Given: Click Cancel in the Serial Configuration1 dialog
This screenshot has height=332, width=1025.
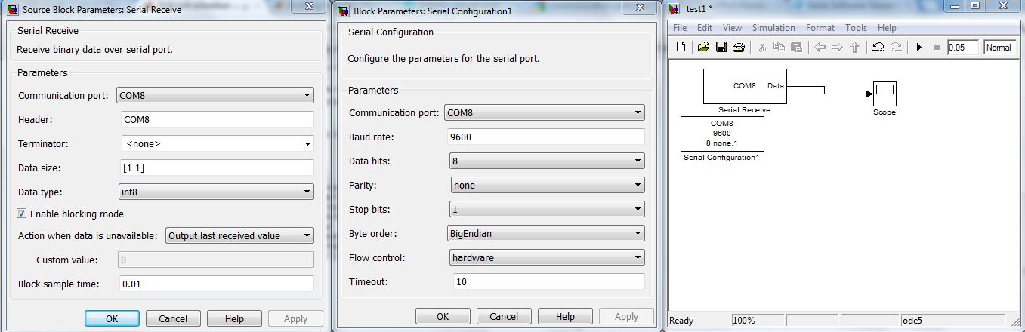Looking at the screenshot, I should (x=504, y=316).
